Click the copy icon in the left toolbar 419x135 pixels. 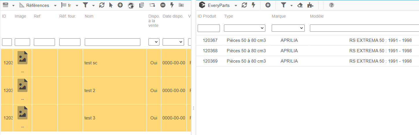[141, 5]
